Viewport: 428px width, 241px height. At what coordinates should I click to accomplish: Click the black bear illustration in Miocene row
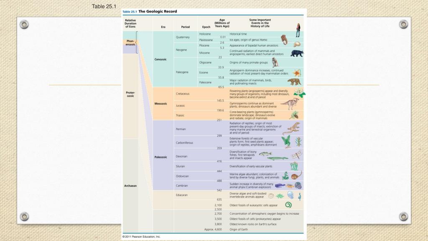coord(297,53)
